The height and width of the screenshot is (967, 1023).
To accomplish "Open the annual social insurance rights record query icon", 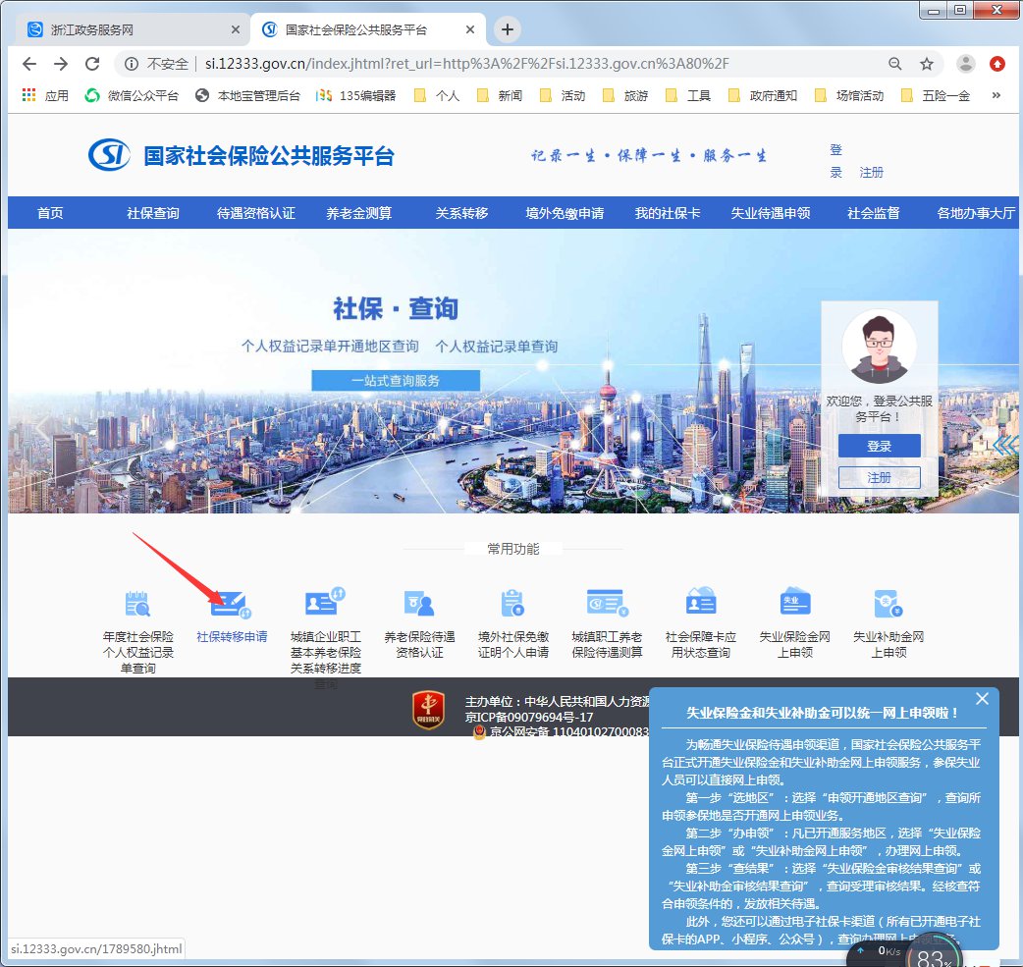I will pos(137,604).
